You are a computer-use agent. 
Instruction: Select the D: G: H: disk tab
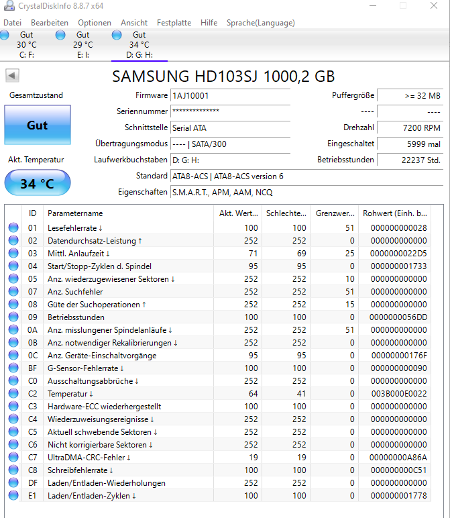(x=139, y=45)
